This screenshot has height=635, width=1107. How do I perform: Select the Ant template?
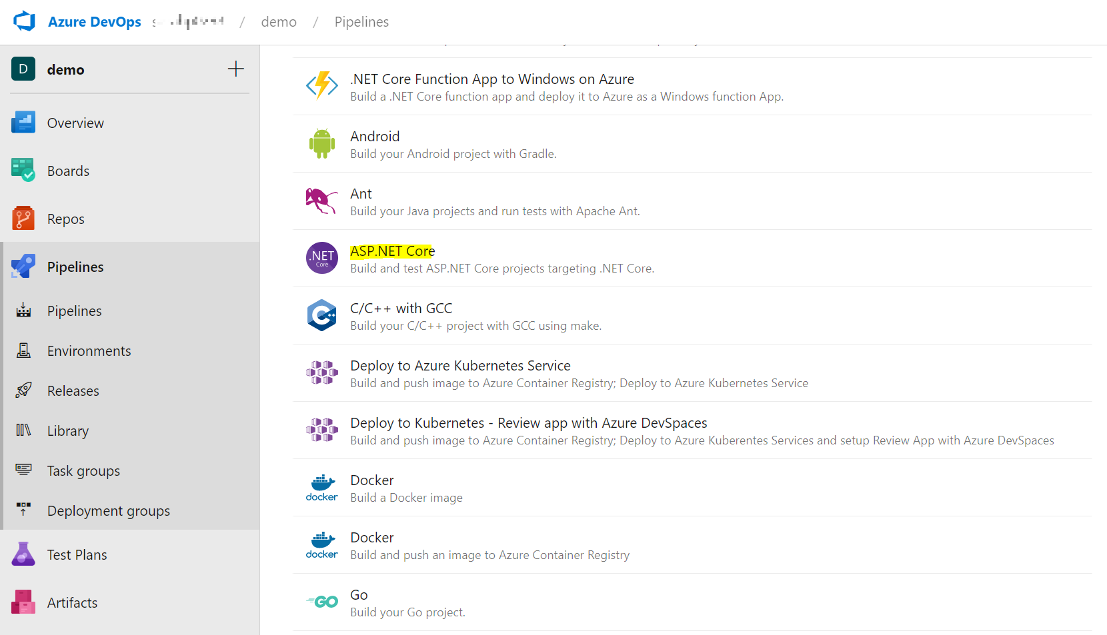pos(693,201)
